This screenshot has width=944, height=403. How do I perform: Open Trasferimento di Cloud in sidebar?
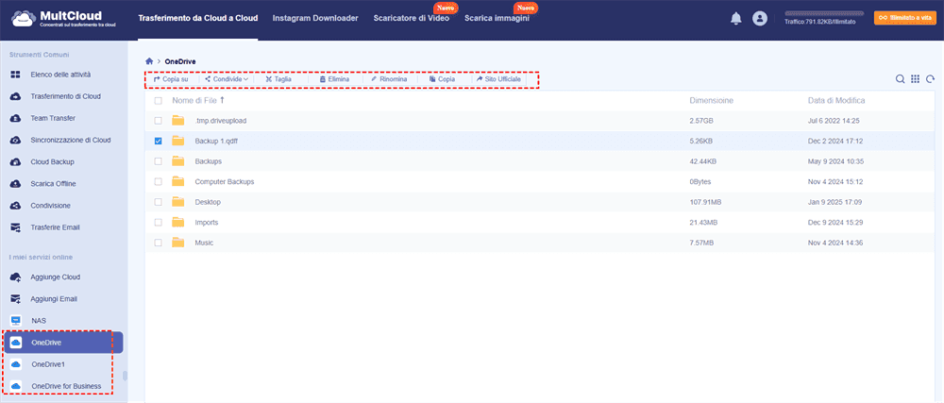(64, 96)
